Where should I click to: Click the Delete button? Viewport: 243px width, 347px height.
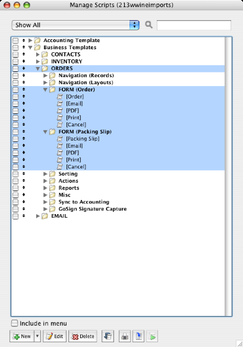83,336
